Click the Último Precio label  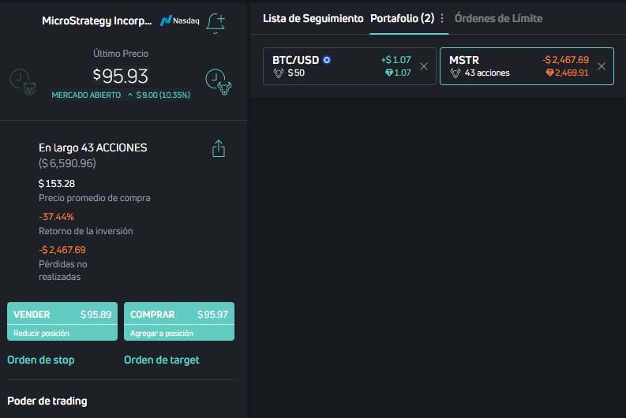121,54
